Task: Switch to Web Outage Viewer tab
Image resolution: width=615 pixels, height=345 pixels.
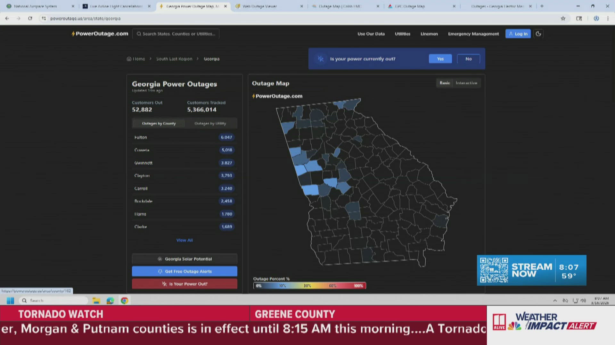Action: pyautogui.click(x=269, y=6)
